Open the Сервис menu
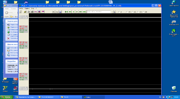Viewport: 180px width, 99px height. (x=27, y=9)
